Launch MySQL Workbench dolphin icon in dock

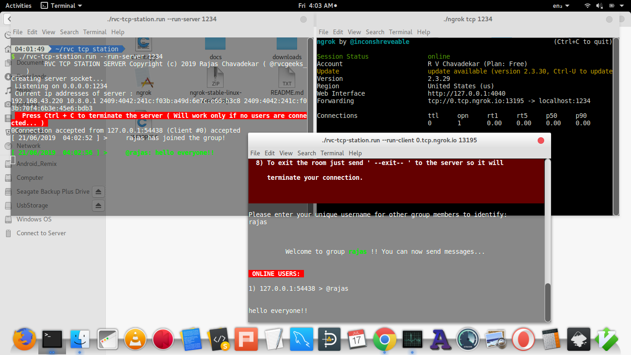click(301, 339)
